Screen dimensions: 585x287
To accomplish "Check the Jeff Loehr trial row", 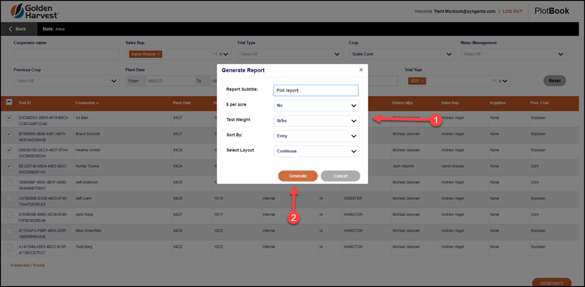I will tap(9, 198).
